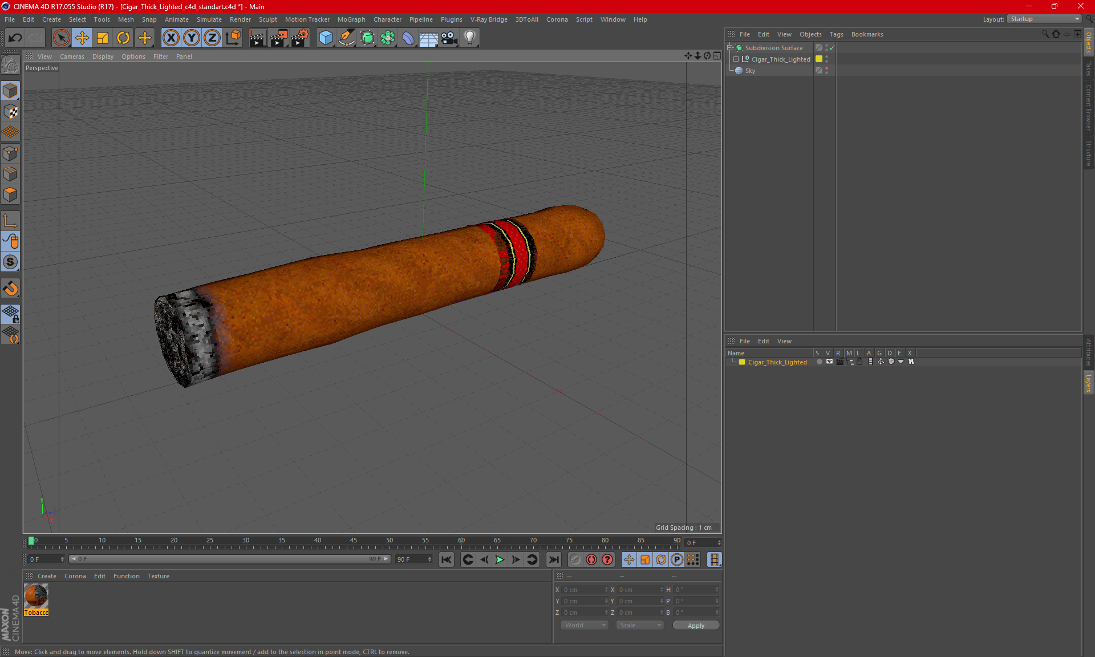Click the Undo arrow icon
The width and height of the screenshot is (1095, 657).
(x=15, y=38)
